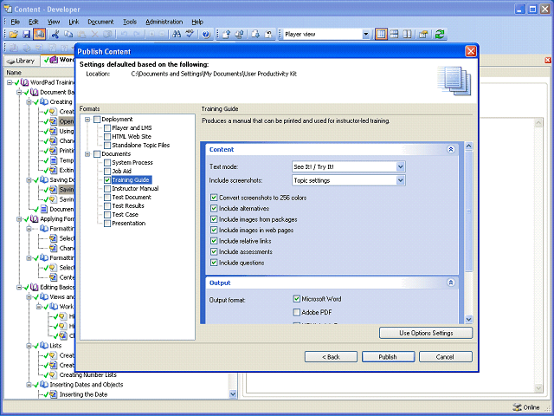Check the HTML Web Site format
554x416 pixels.
tap(107, 137)
